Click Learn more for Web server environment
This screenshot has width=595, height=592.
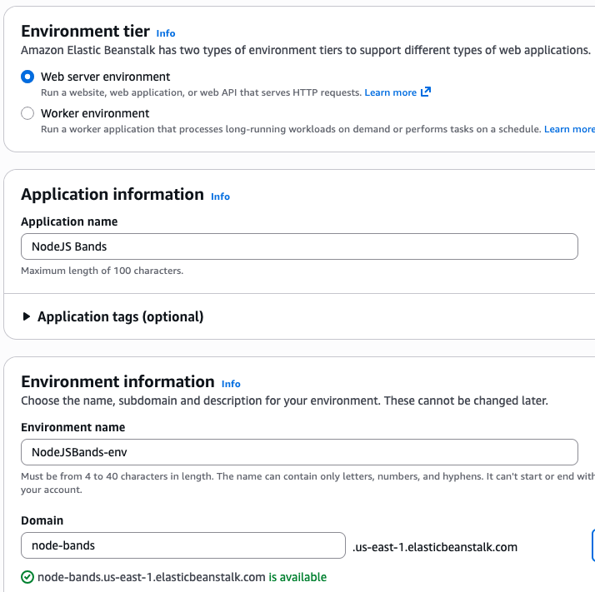point(390,92)
